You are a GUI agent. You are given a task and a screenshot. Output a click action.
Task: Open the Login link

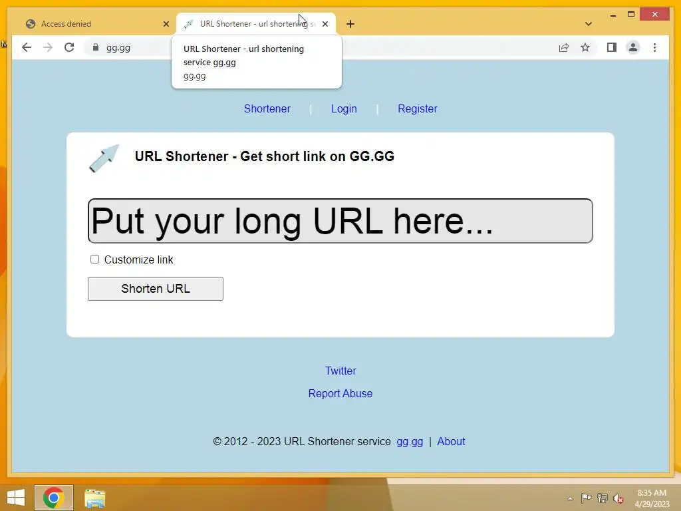tap(344, 108)
